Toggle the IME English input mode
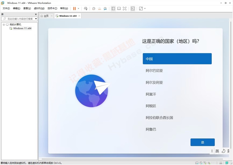The height and width of the screenshot is (165, 233). click(x=217, y=151)
